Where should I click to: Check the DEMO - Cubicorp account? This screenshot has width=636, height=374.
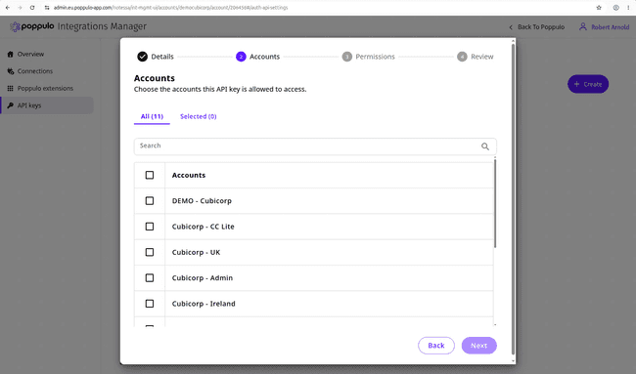coord(150,201)
